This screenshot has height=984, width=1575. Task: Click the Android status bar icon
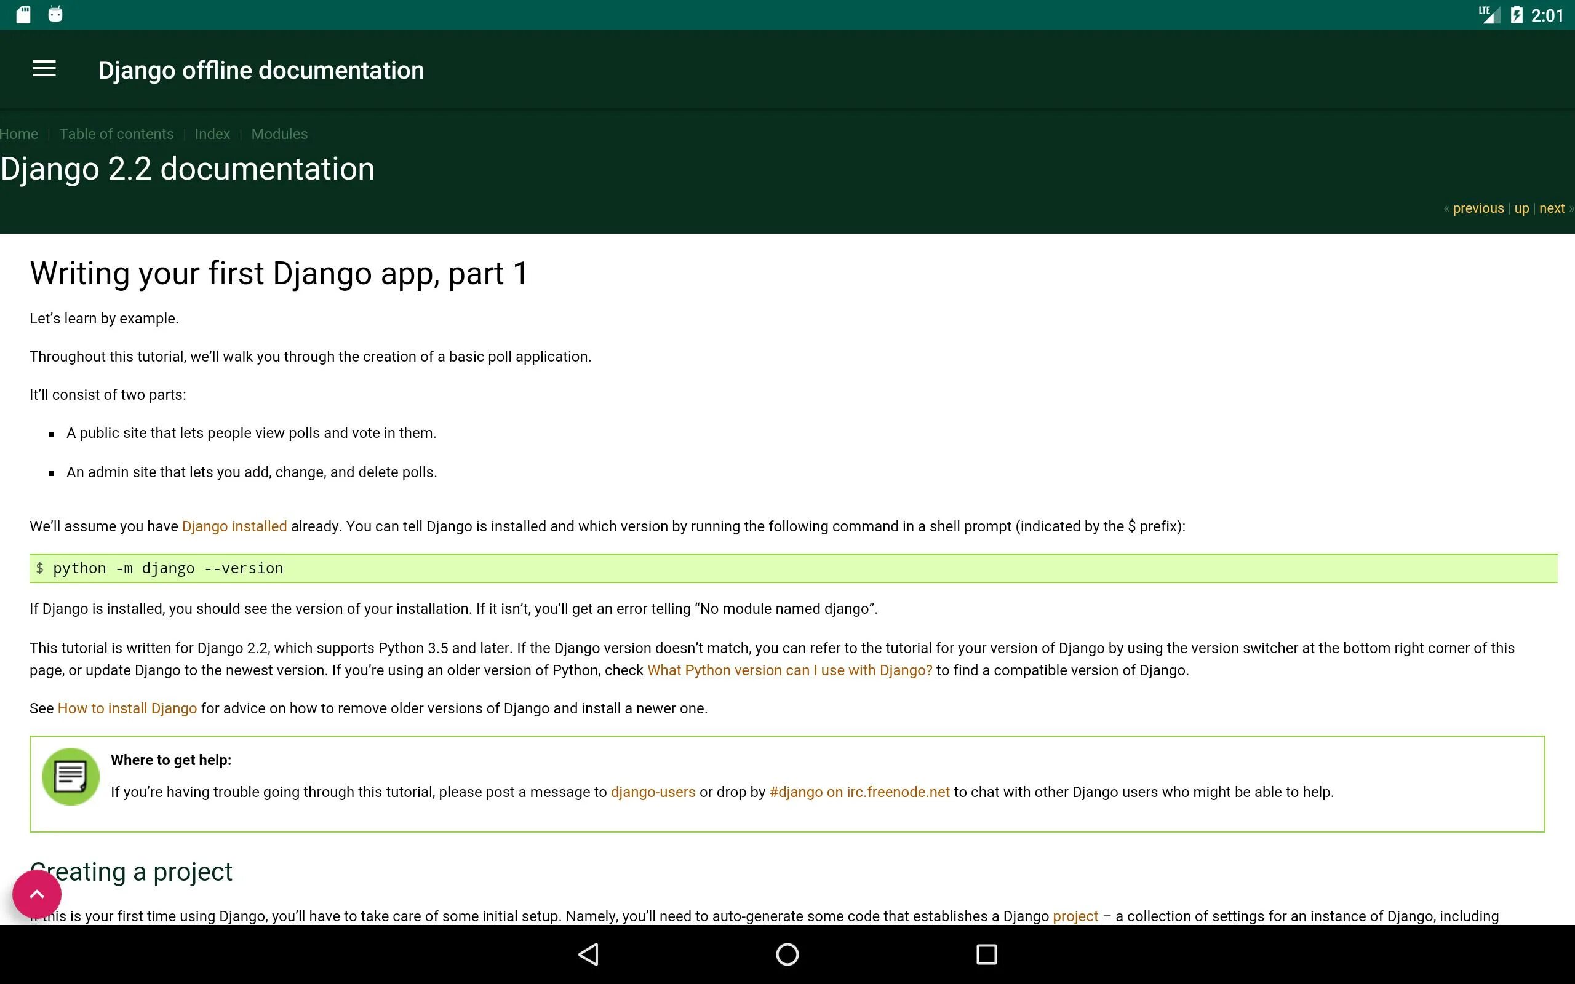[54, 14]
